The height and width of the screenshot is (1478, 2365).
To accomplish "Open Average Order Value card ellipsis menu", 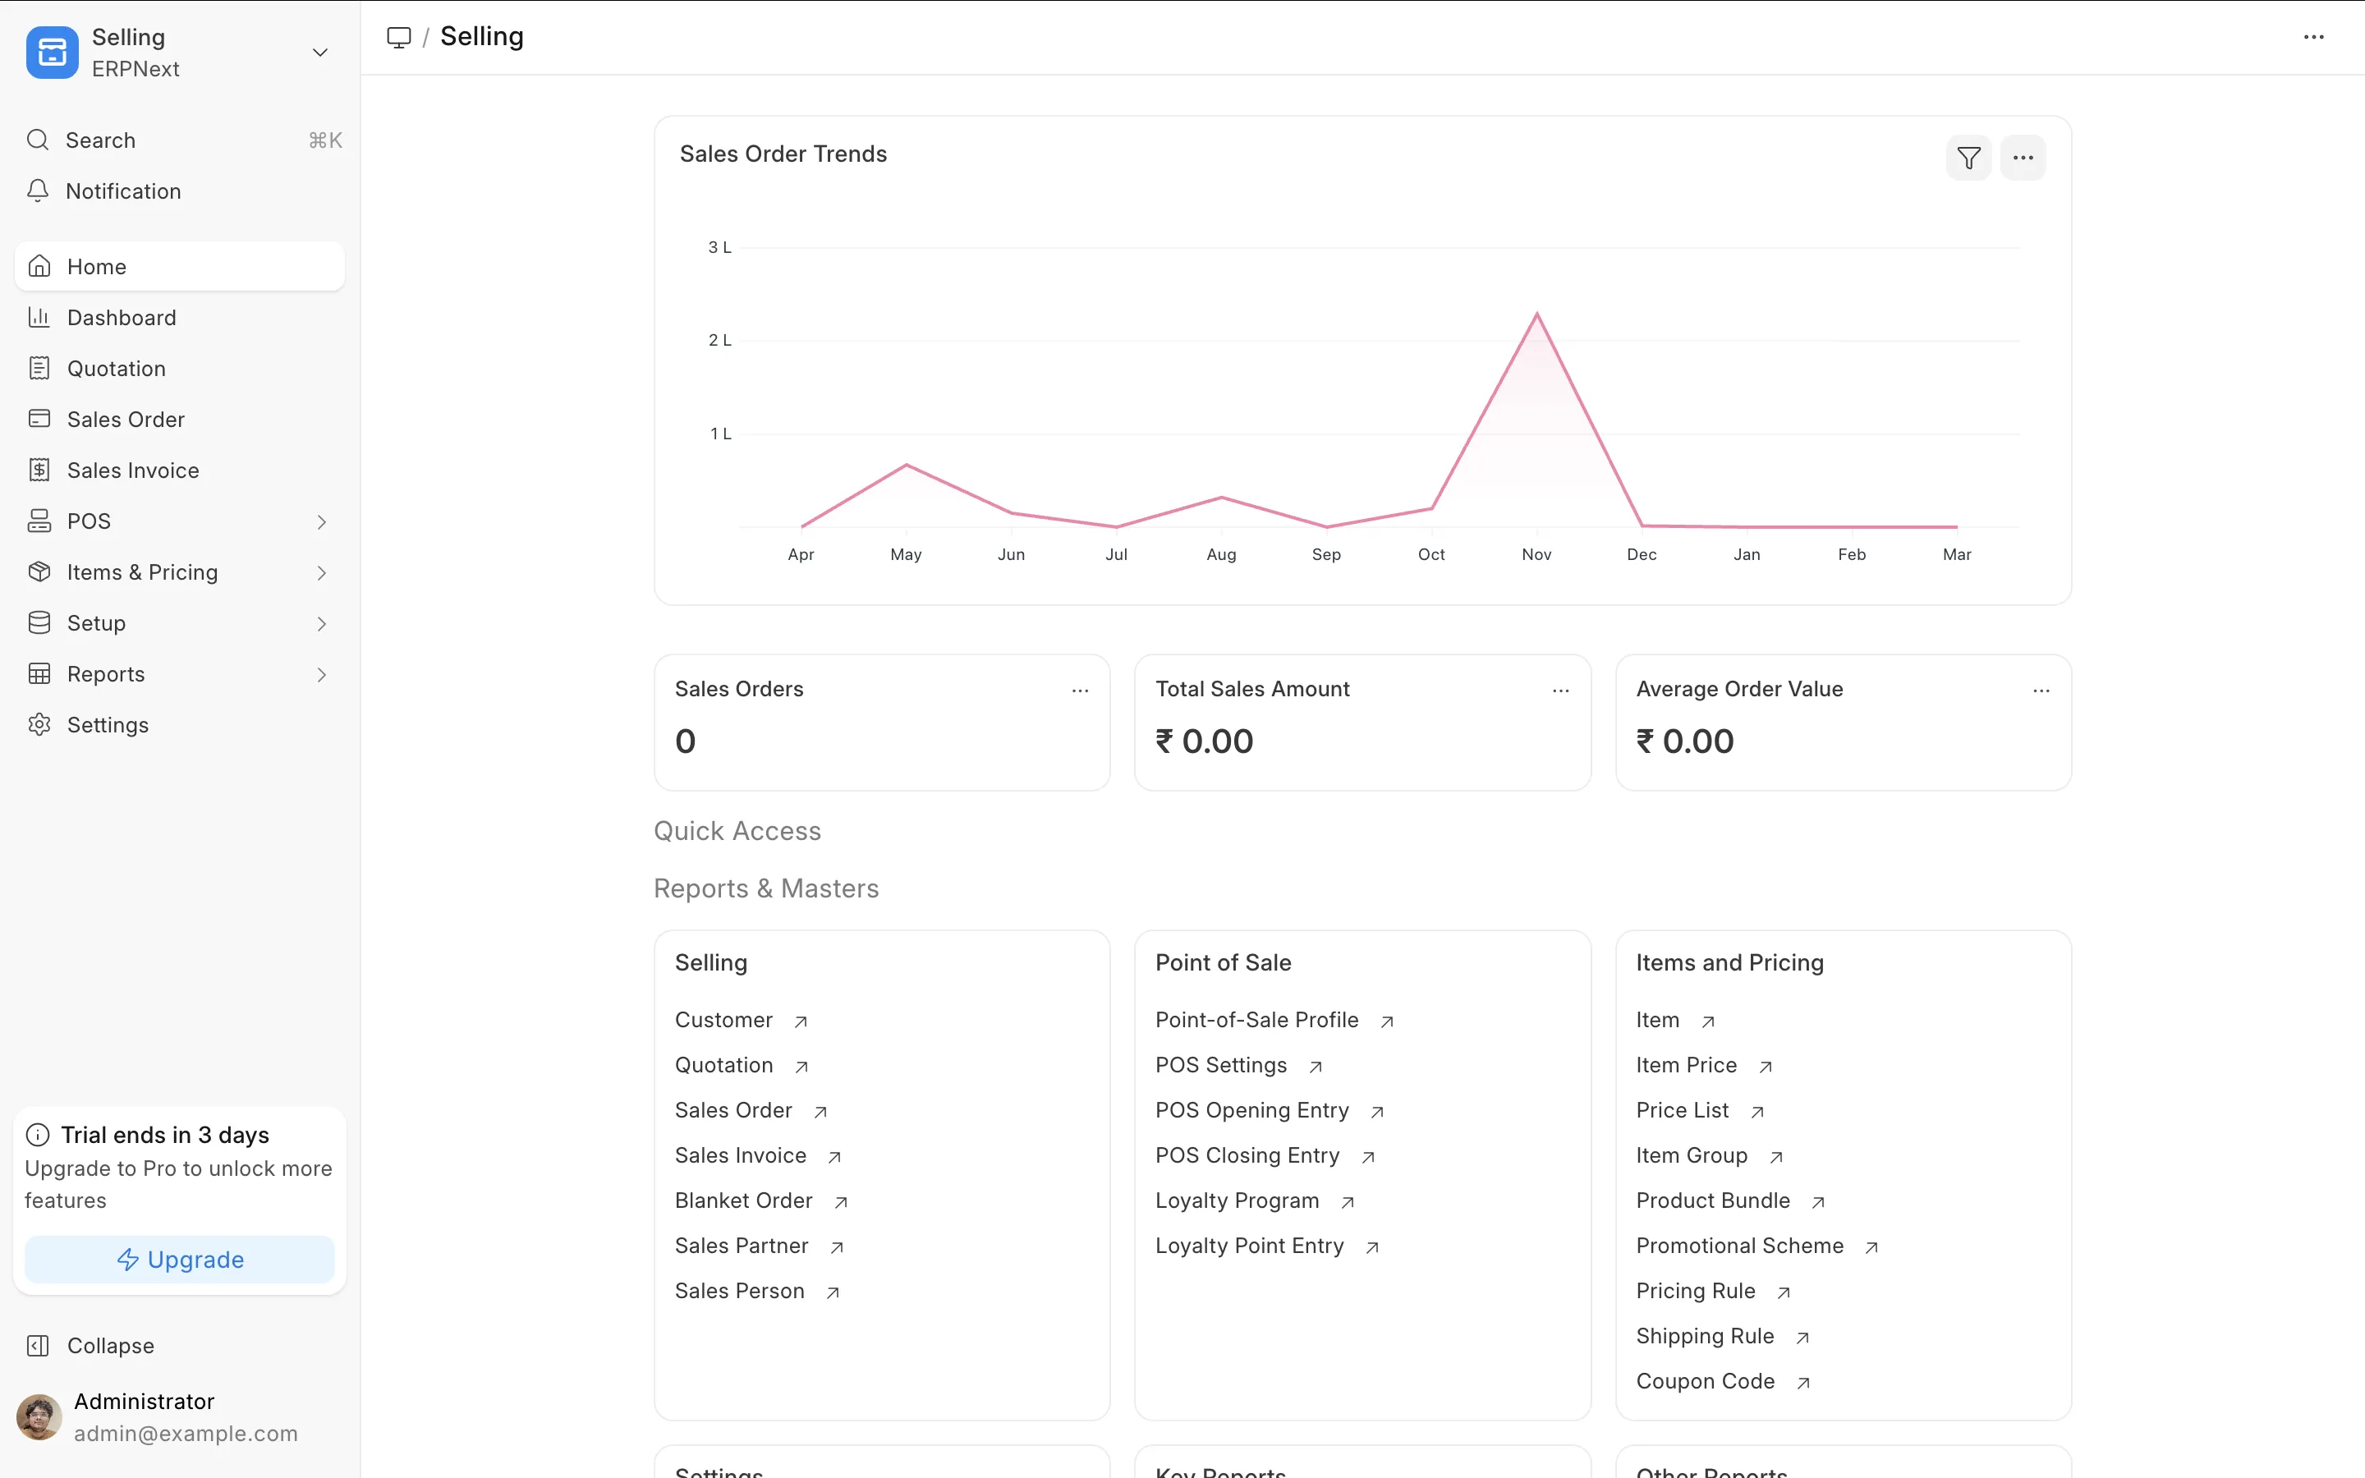I will [2041, 690].
